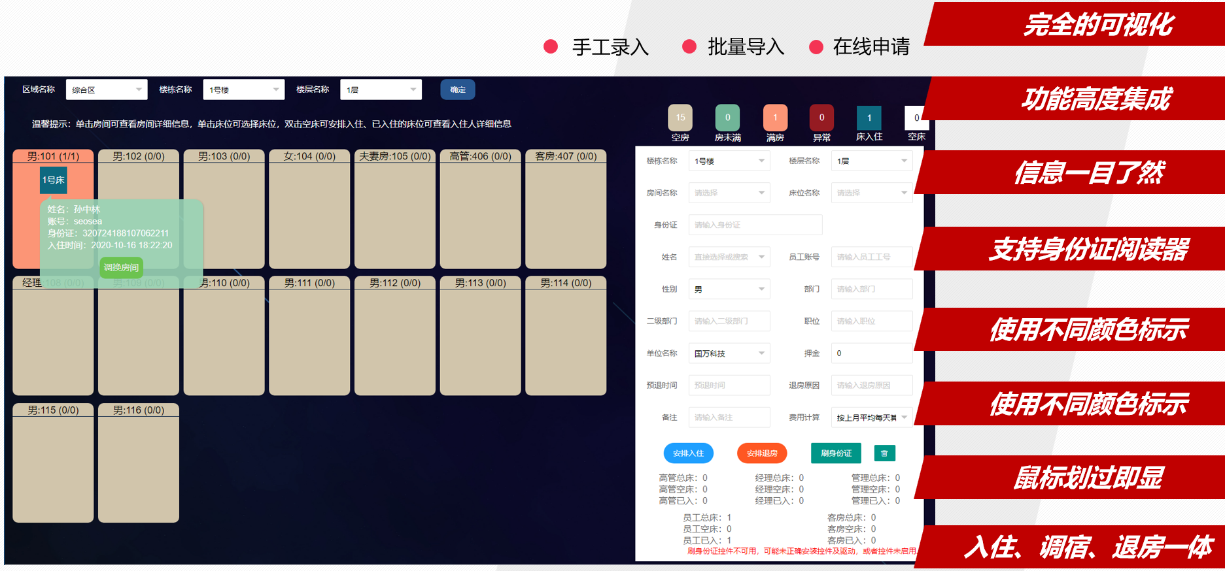This screenshot has width=1225, height=571.
Task: Select the 手工录入 option at top
Action: 610,47
